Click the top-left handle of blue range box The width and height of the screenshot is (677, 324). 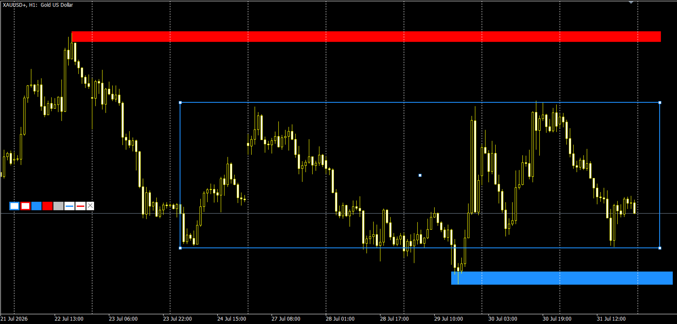(x=180, y=102)
